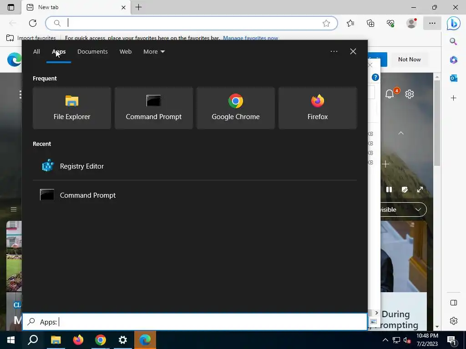The height and width of the screenshot is (349, 466).
Task: Open search panel options ellipsis
Action: coord(334,51)
